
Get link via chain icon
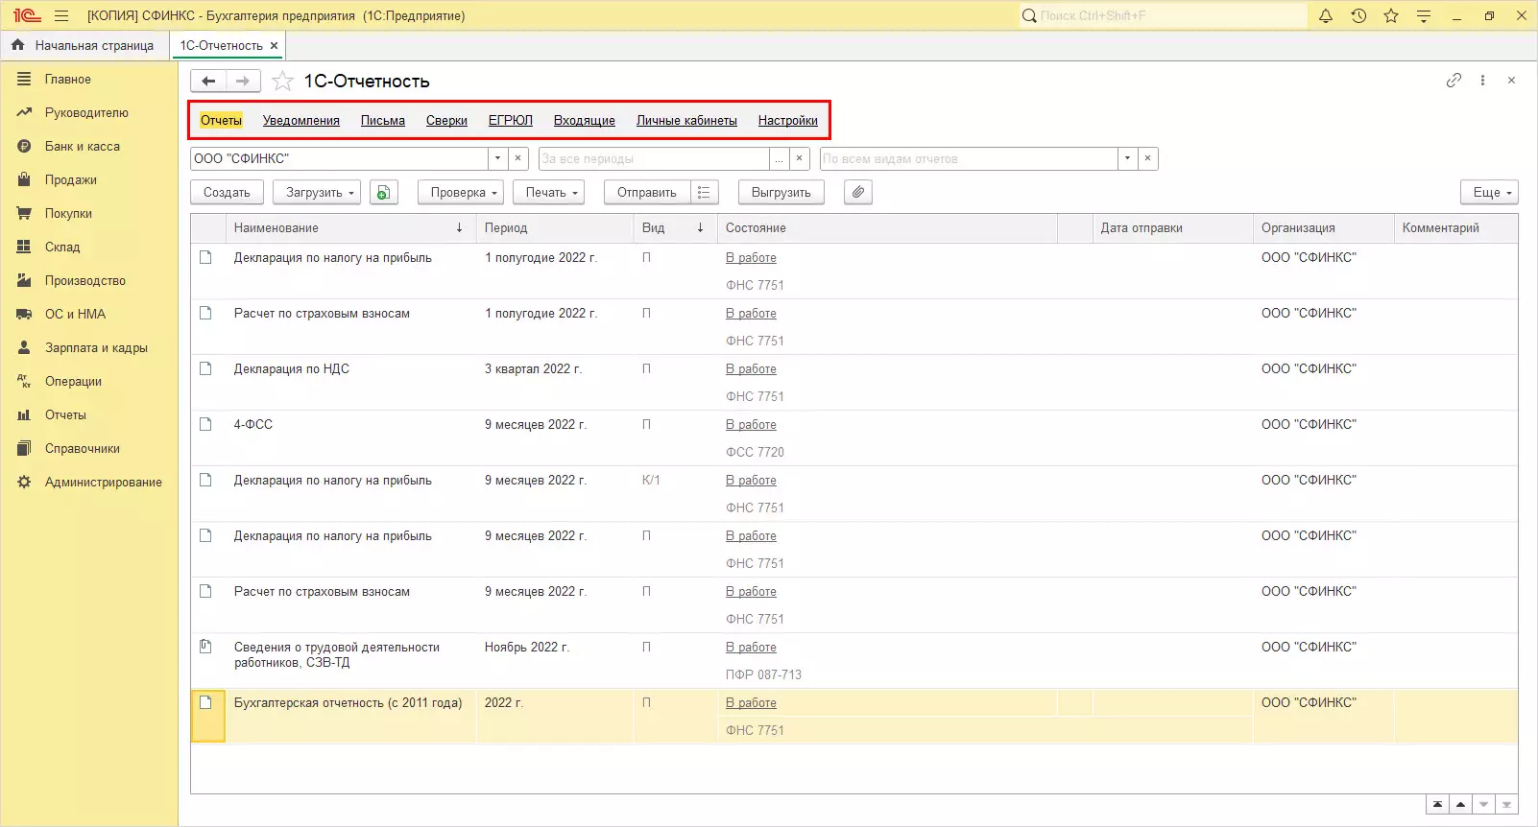[1454, 81]
